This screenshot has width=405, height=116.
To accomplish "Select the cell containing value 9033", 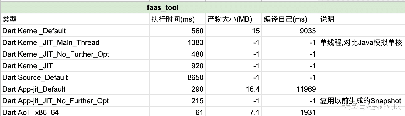I will [290, 31].
